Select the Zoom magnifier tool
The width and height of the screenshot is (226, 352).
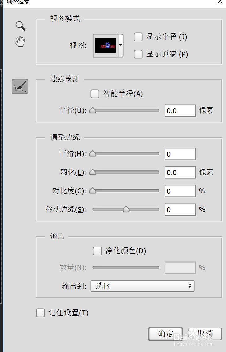point(20,26)
